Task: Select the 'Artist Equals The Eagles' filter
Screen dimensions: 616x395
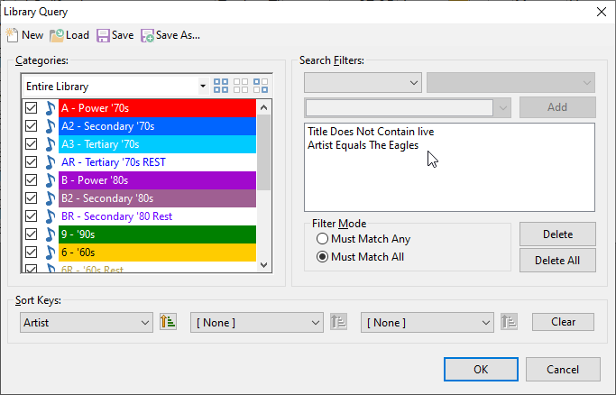Action: tap(363, 144)
